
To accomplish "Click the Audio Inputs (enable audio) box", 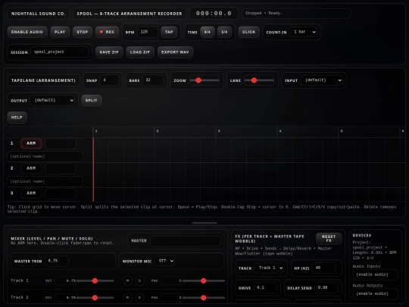I will pos(375,274).
